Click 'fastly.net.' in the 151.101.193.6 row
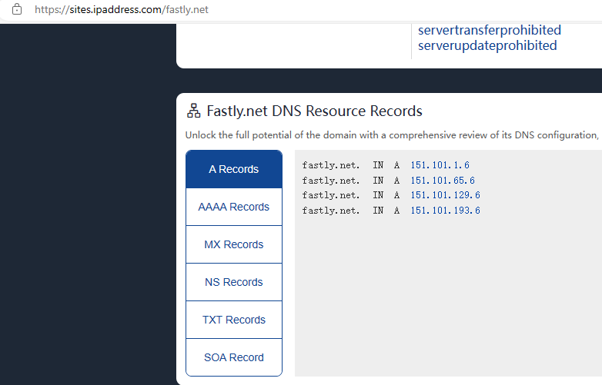Image resolution: width=602 pixels, height=385 pixels. point(331,211)
